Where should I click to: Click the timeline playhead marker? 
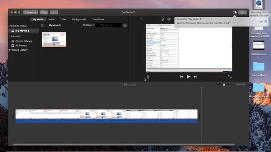pyautogui.click(x=202, y=88)
